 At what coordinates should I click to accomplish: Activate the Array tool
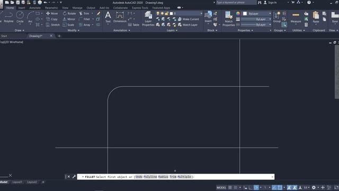85,25
